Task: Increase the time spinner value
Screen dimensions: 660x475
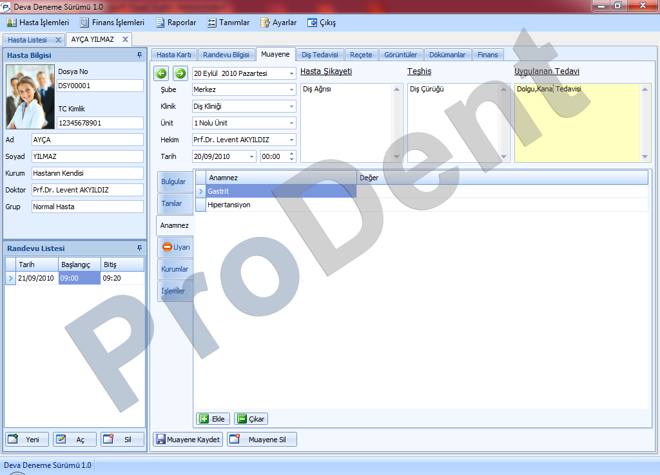Action: 292,153
